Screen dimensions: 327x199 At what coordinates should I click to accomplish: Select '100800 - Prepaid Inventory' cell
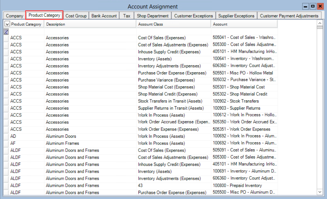click(244, 186)
